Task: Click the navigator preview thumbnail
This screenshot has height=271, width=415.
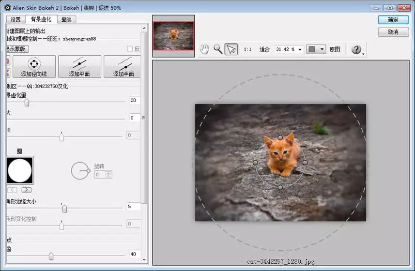Action: point(173,36)
